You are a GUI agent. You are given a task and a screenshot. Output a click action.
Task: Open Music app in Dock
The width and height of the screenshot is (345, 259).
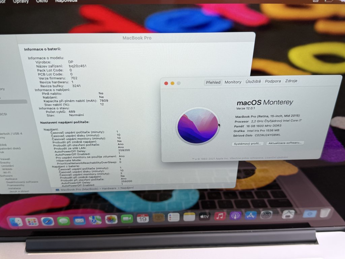click(x=220, y=216)
